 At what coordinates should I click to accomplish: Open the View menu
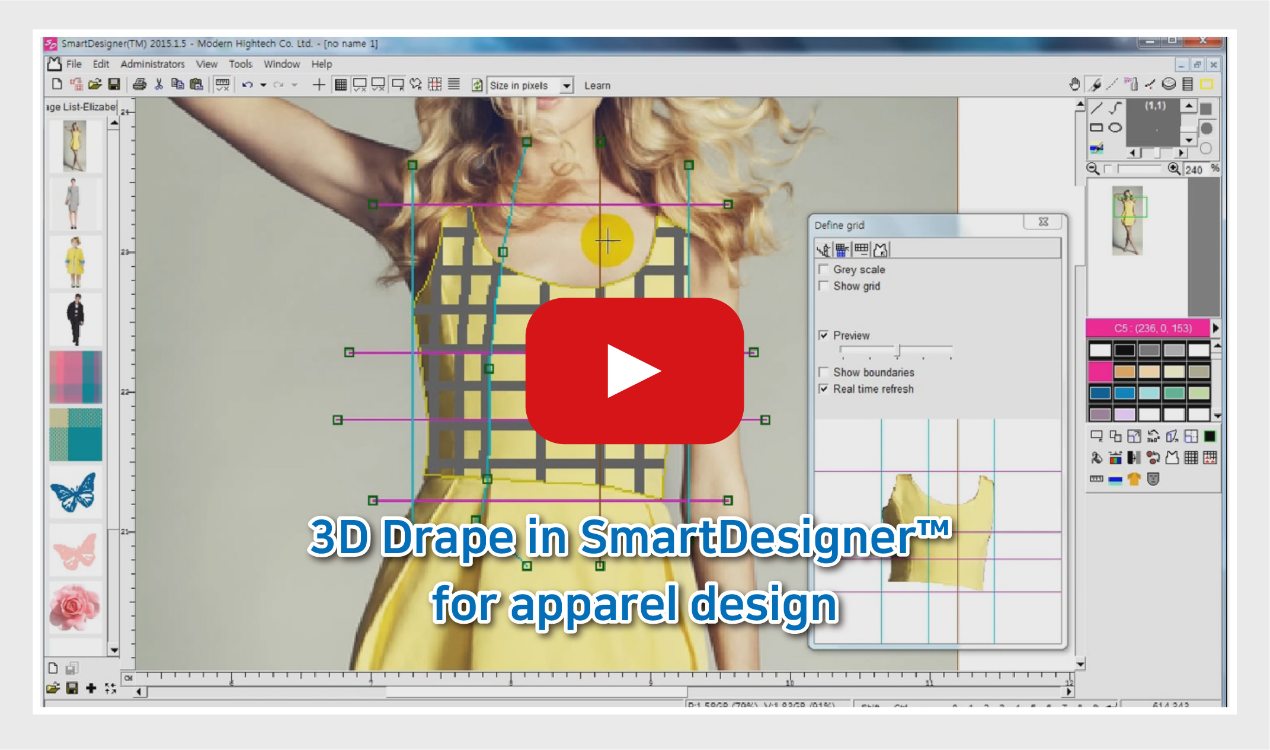[206, 64]
